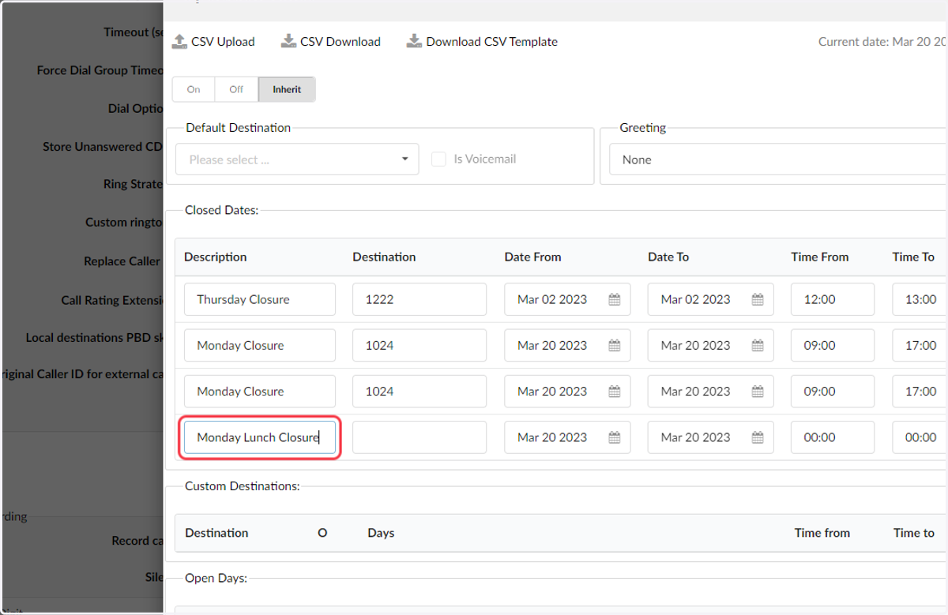Click the 12:00 Time From field
This screenshot has width=948, height=615.
click(x=833, y=300)
